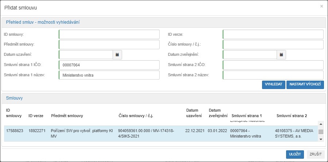Click the Číslo smlouvy / č.j. search field

coord(273,45)
